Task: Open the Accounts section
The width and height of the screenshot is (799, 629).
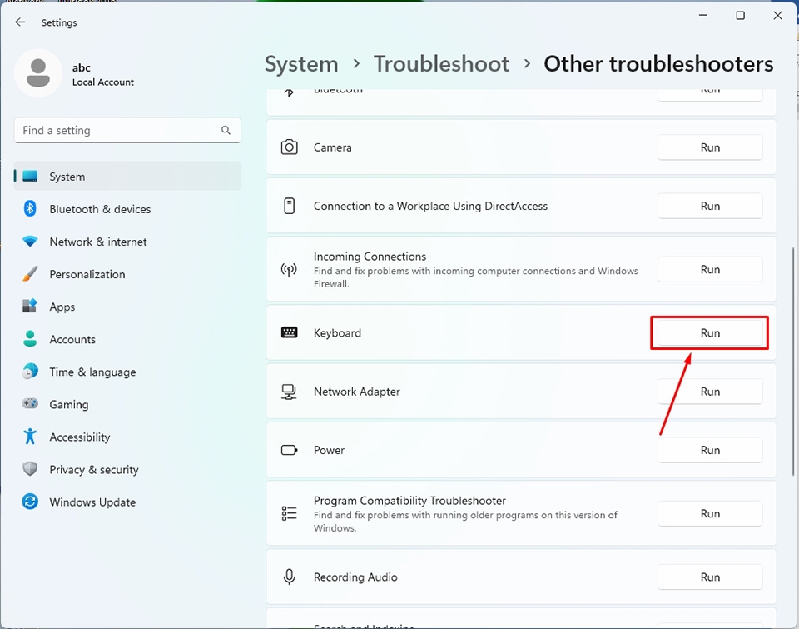Action: point(73,339)
